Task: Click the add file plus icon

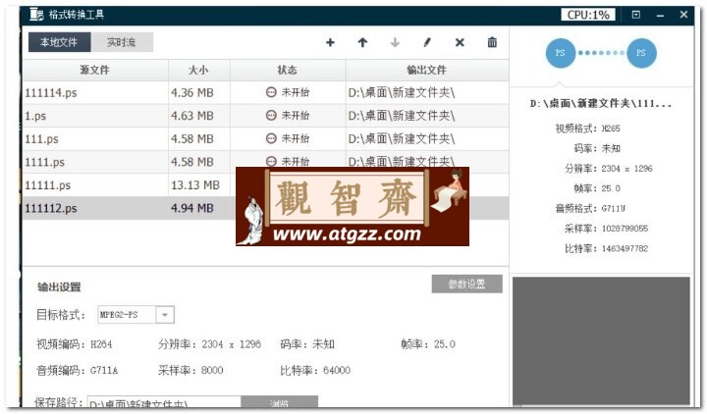Action: [330, 42]
